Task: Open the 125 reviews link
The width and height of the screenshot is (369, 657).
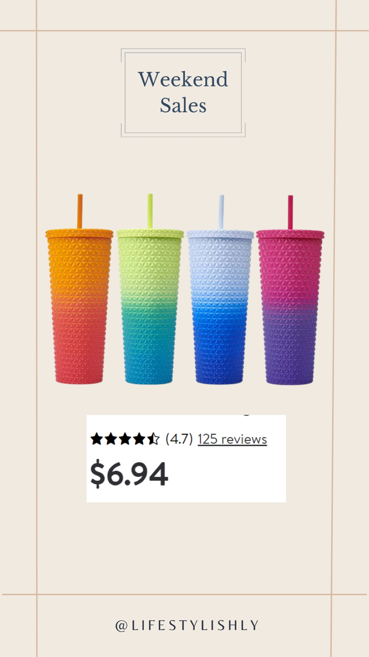Action: (x=232, y=439)
